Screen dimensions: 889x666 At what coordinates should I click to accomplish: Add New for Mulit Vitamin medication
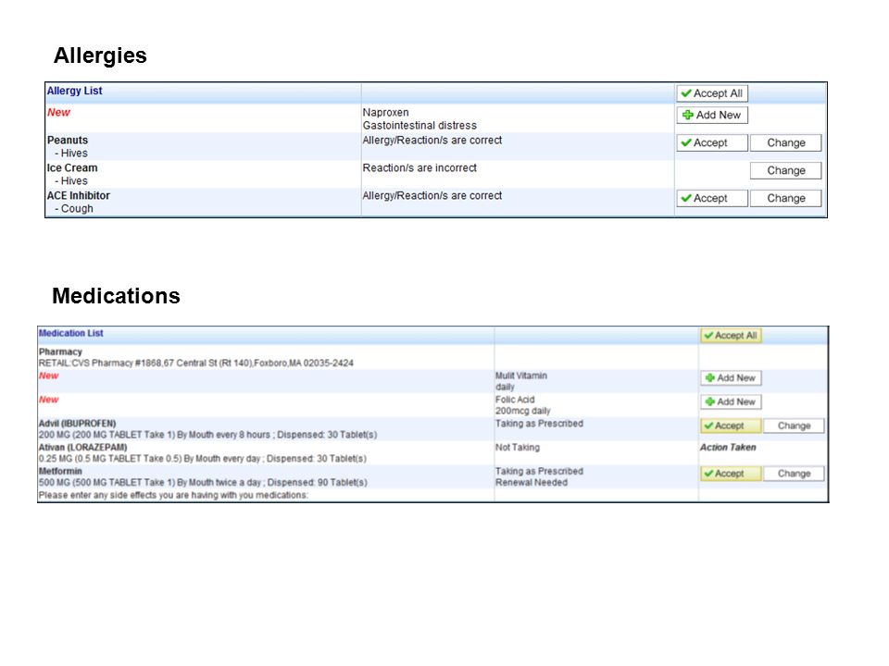731,377
